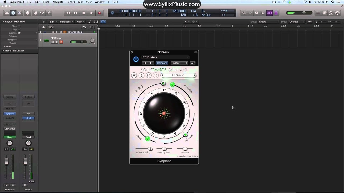Toggle Show Automation icon
The width and height of the screenshot is (344, 193).
90,22
